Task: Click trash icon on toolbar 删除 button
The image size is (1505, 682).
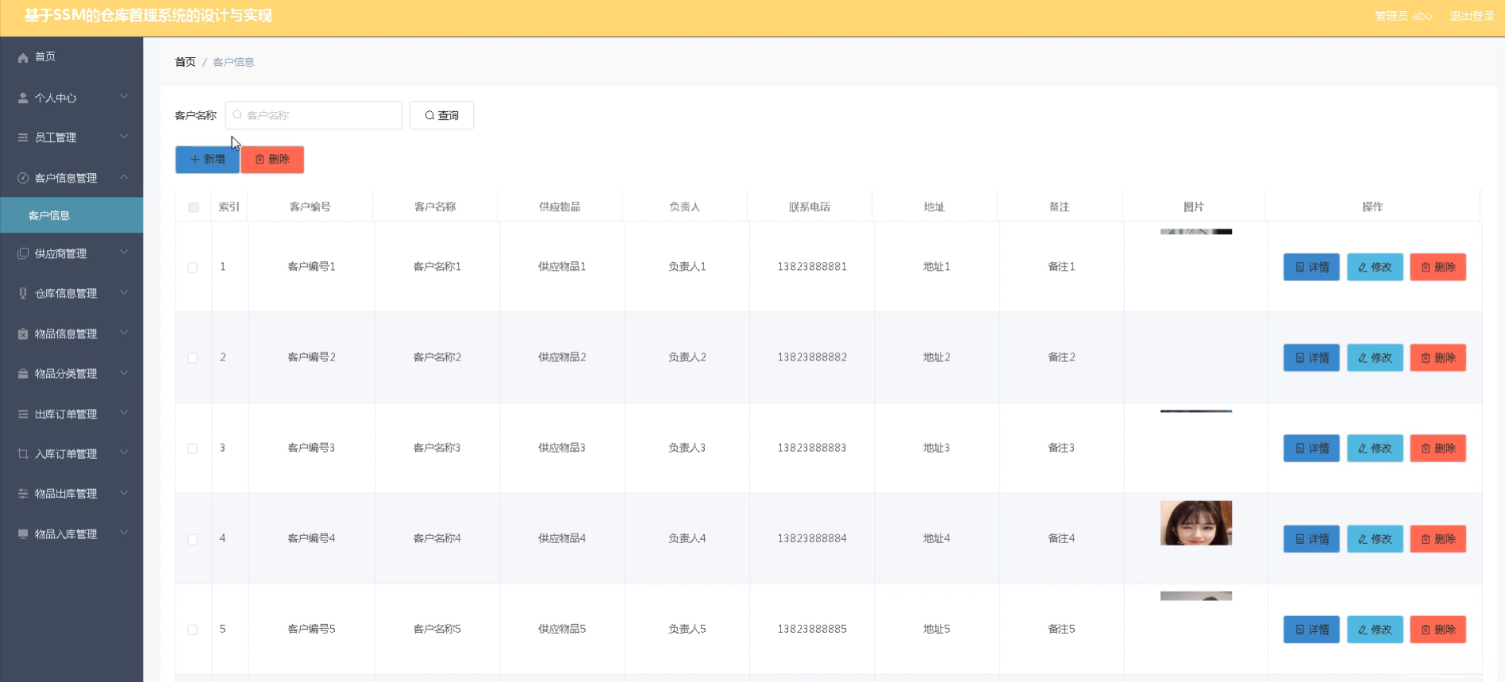Action: pos(260,159)
